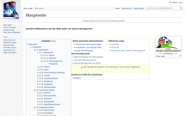Hide the Contents table

click(x=53, y=41)
